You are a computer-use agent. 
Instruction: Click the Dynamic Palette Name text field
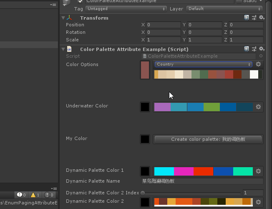202,181
